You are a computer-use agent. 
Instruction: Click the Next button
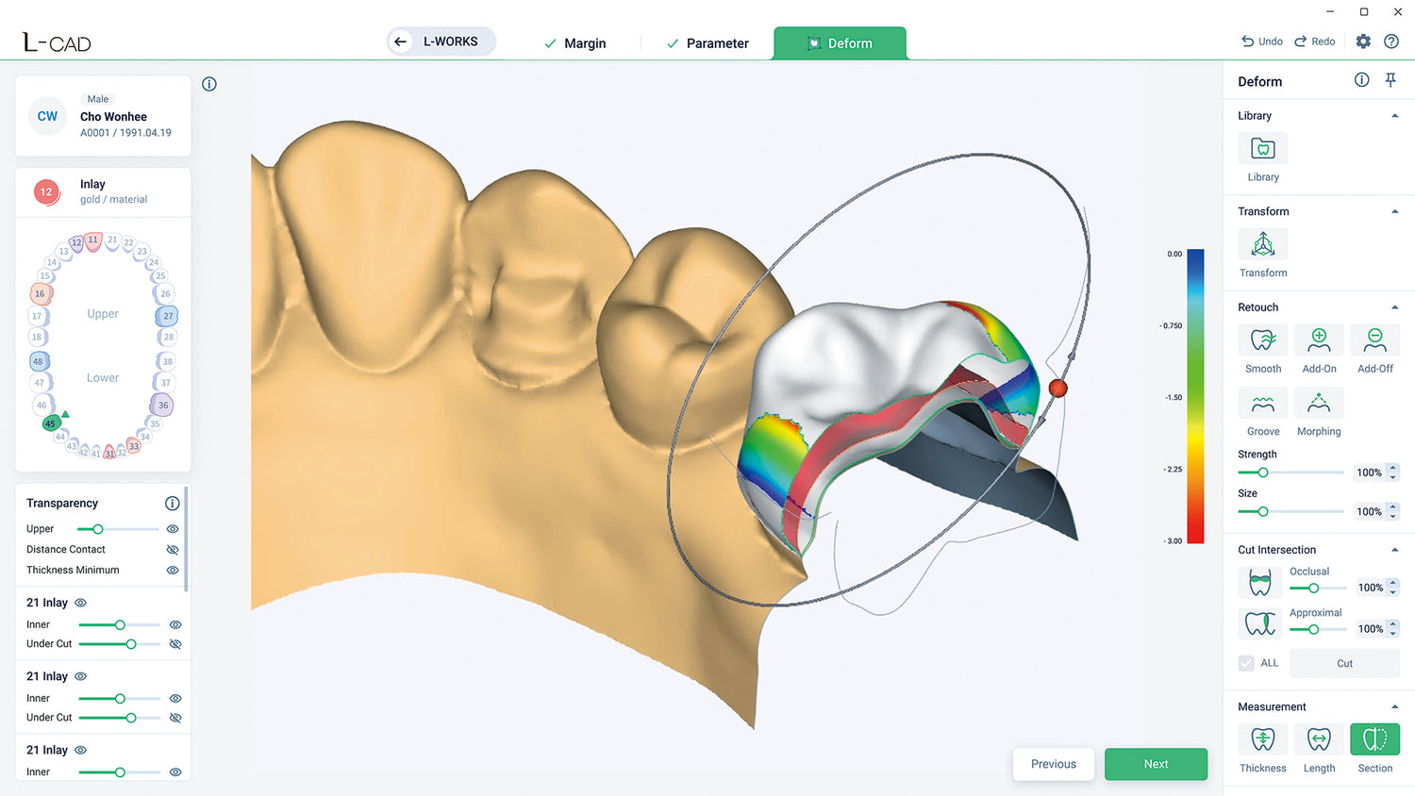pos(1156,764)
